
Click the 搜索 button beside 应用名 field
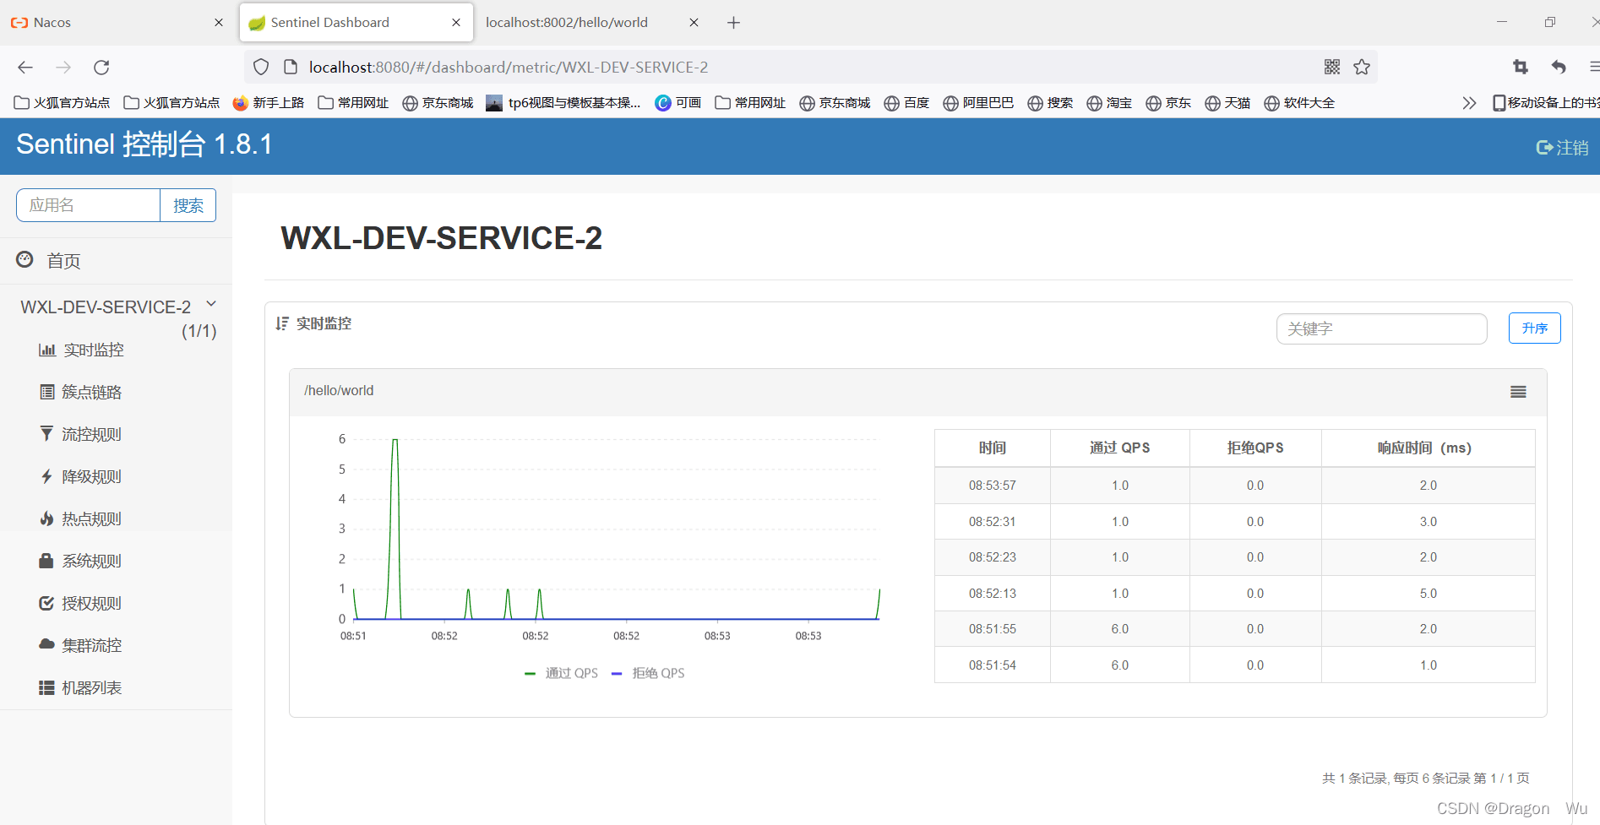click(188, 205)
